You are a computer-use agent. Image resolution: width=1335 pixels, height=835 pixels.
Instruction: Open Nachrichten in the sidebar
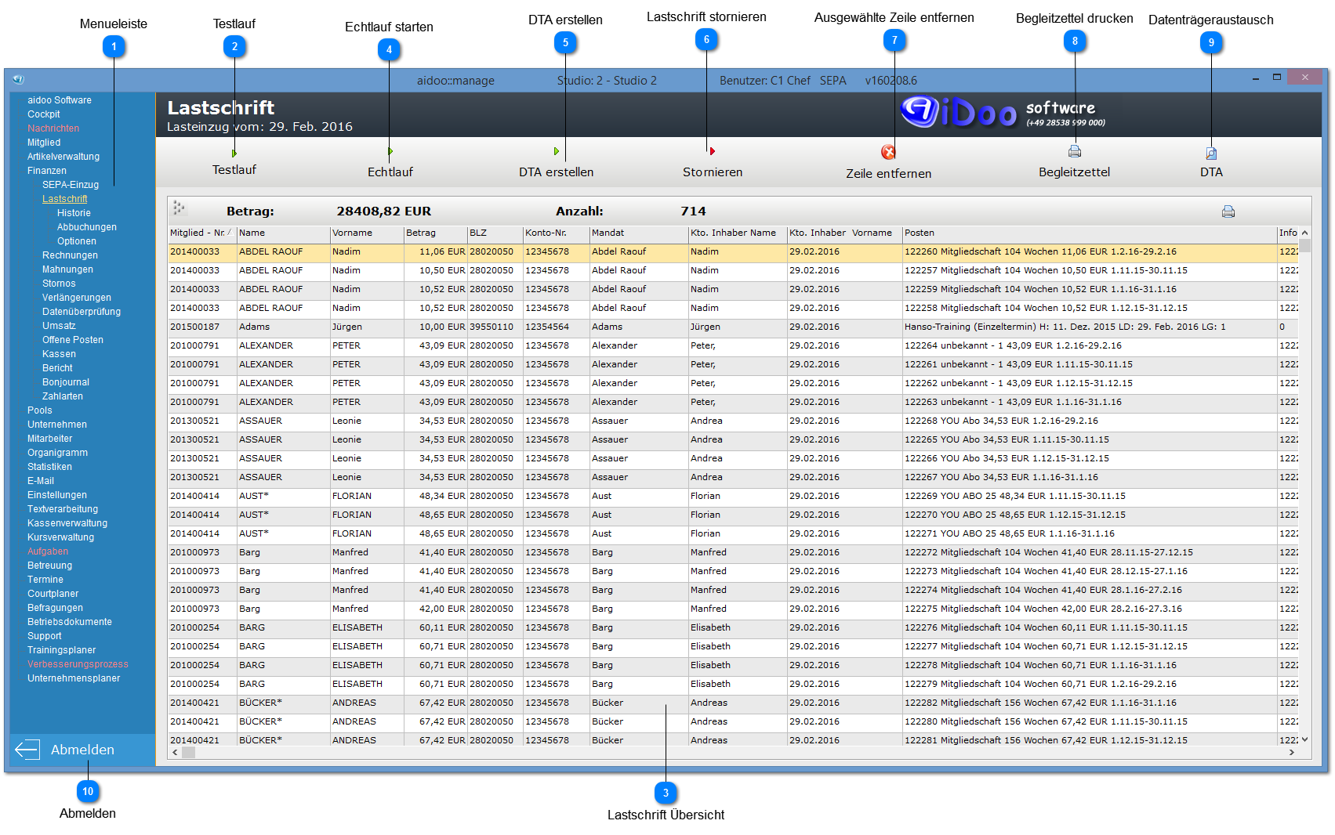(x=53, y=128)
